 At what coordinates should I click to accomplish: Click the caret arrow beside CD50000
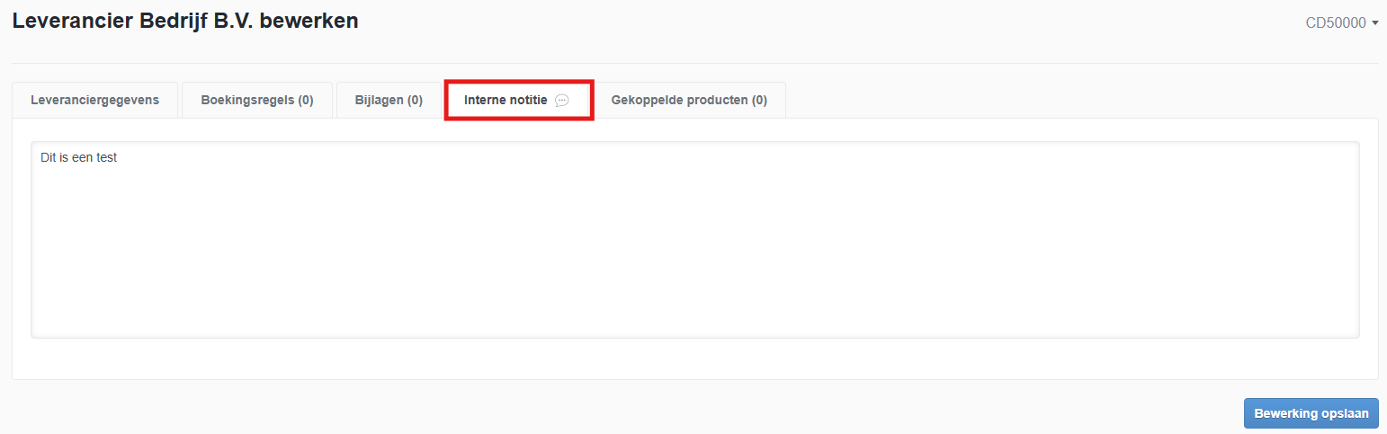[x=1375, y=23]
